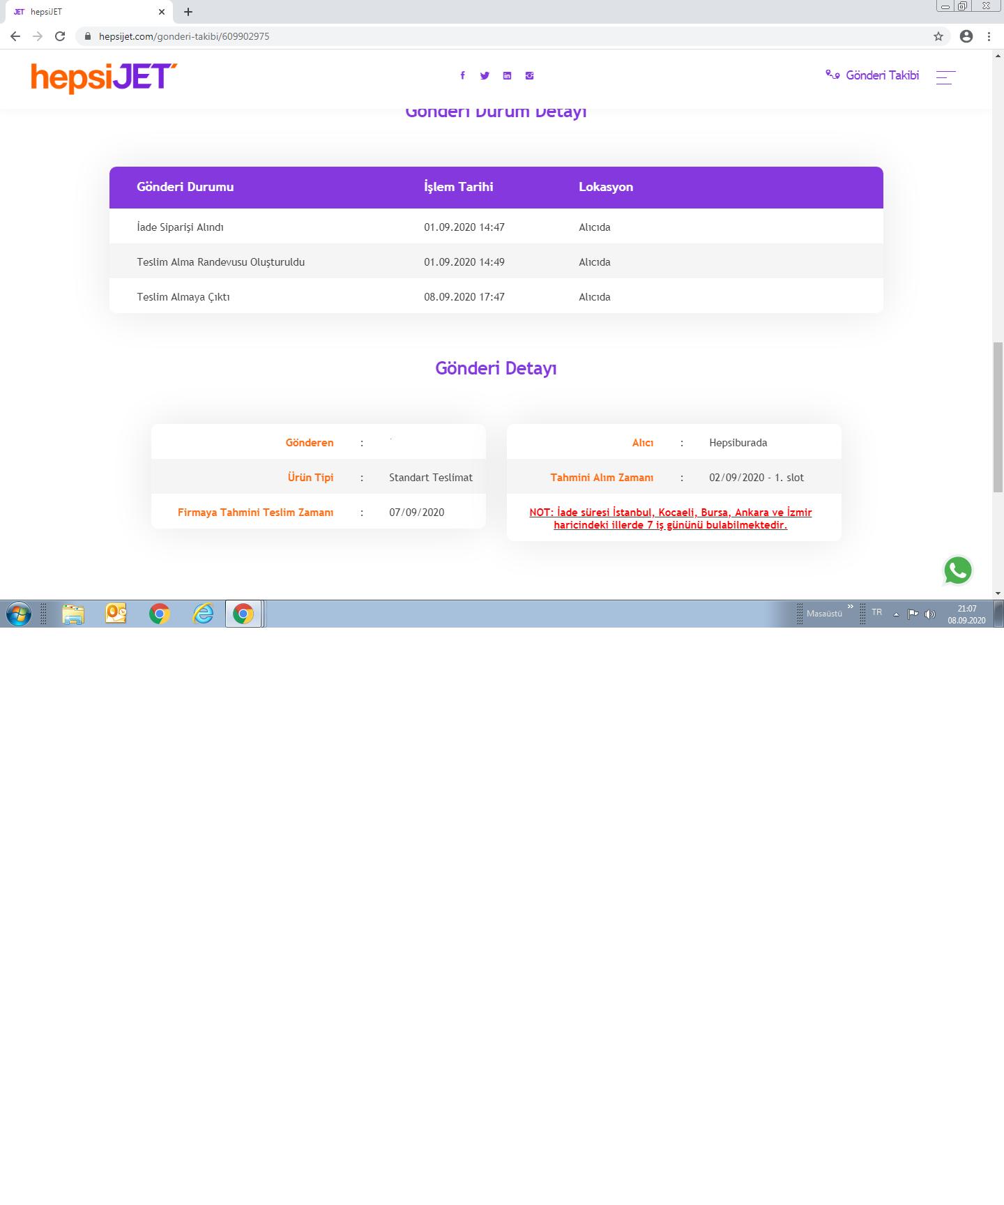Click 'Ürün Tipi' label
Image resolution: width=1004 pixels, height=1205 pixels.
point(310,478)
